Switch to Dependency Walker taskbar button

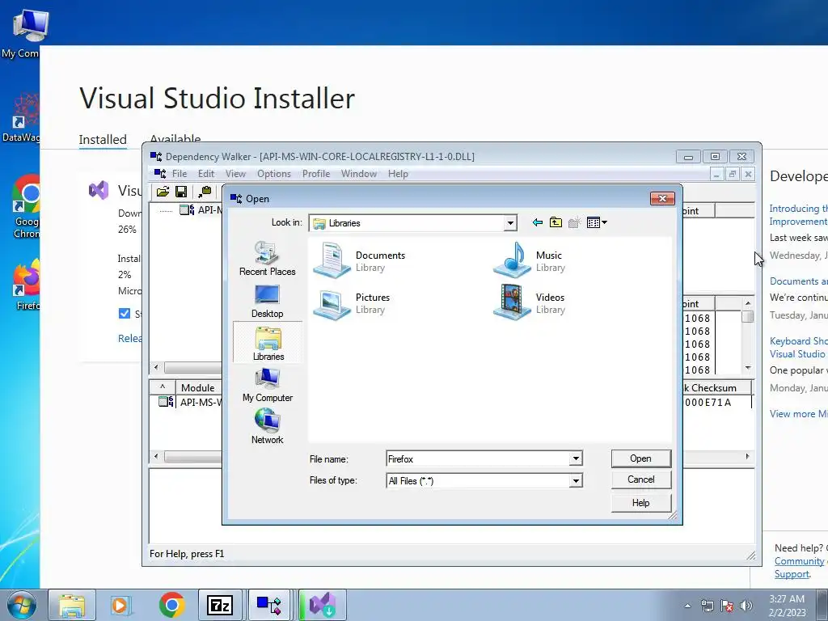[268, 605]
